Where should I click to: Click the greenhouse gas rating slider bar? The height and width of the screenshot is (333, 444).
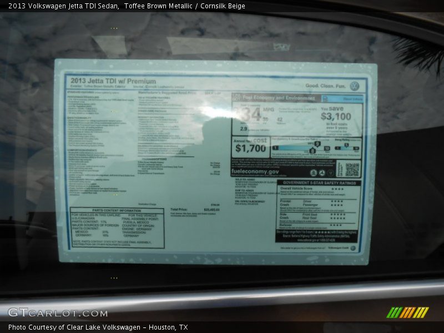click(x=301, y=148)
